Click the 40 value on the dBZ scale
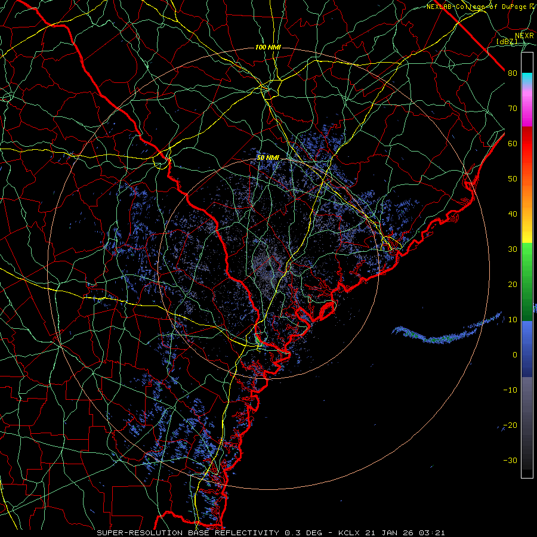The image size is (537, 537). point(513,214)
